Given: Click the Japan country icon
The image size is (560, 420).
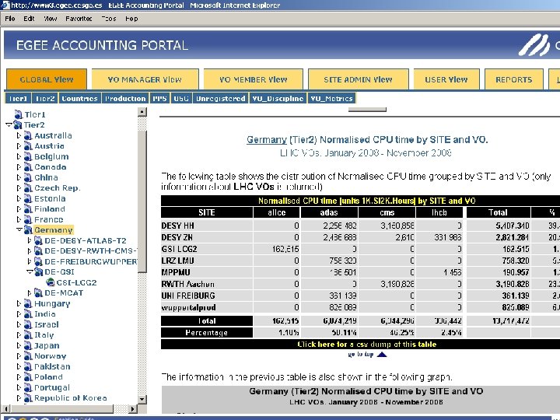Looking at the screenshot, I should click(28, 345).
